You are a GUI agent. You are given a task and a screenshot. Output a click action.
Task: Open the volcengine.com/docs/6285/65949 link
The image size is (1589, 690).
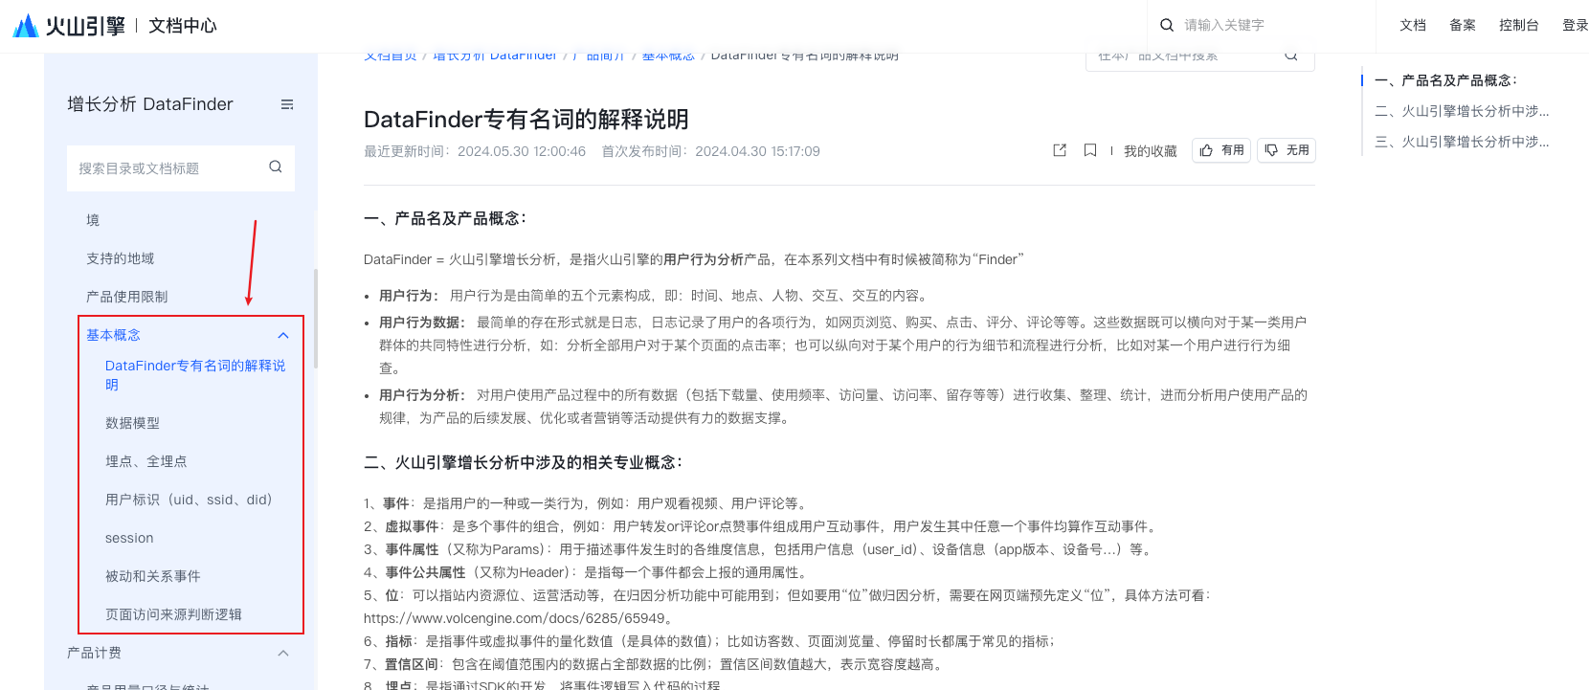[x=514, y=618]
